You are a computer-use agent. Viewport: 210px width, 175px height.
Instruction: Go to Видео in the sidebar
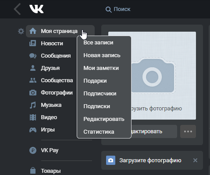pyautogui.click(x=49, y=117)
